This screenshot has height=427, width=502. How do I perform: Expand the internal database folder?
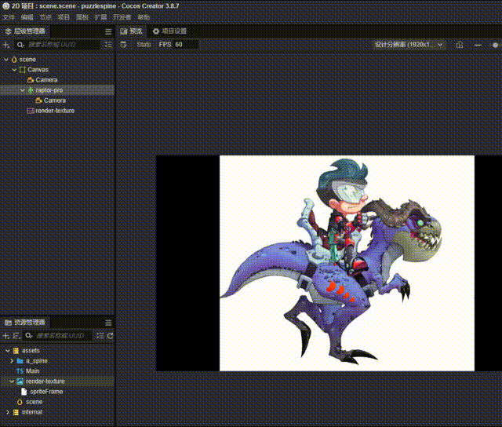(7, 412)
